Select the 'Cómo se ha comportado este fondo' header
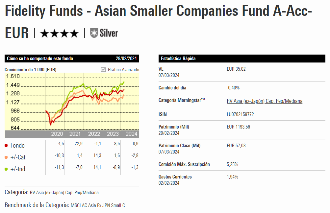This screenshot has width=330, height=213. [40, 59]
